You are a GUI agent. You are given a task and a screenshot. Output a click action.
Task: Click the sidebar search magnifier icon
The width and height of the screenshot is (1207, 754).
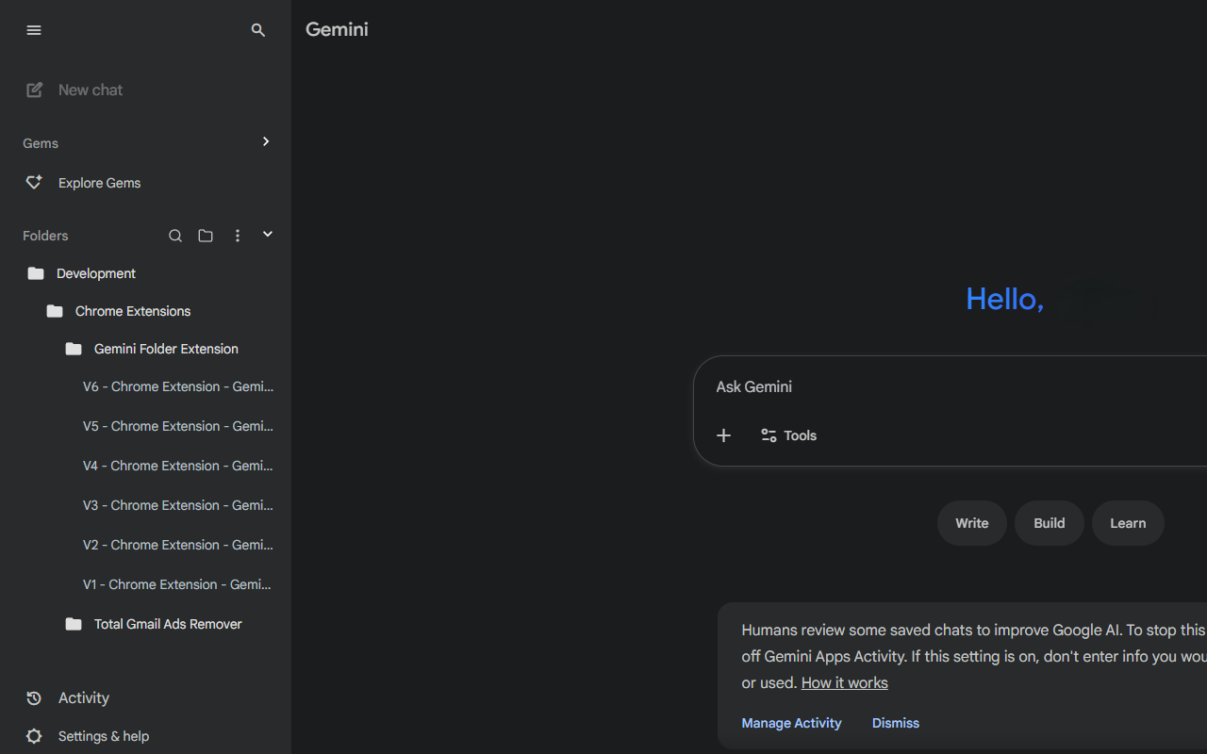pos(258,30)
